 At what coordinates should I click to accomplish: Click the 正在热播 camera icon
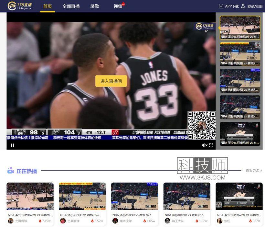pos(11,170)
